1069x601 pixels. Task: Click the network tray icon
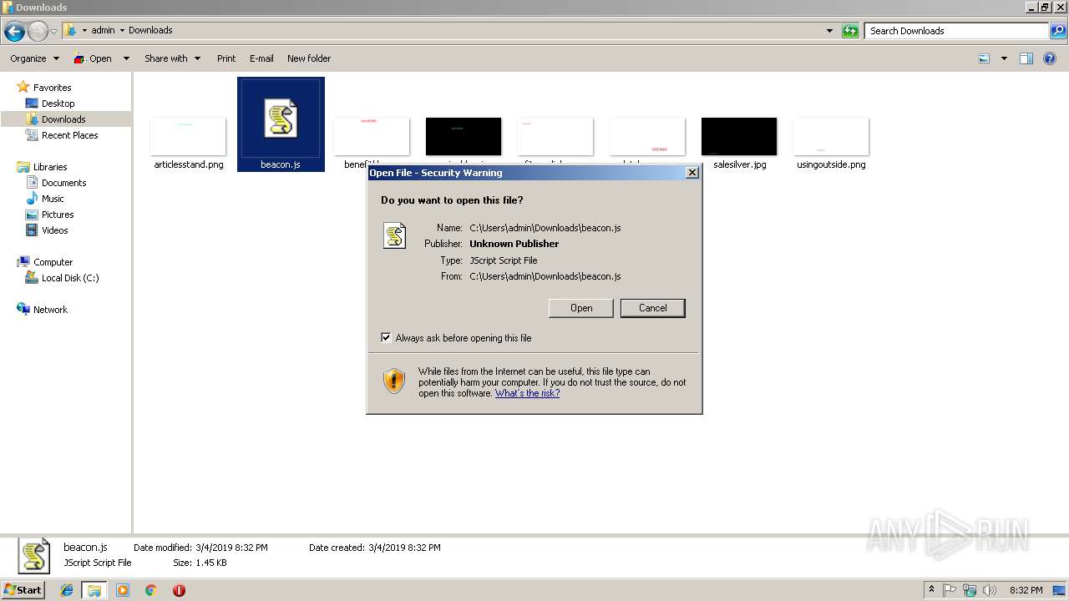pos(970,590)
